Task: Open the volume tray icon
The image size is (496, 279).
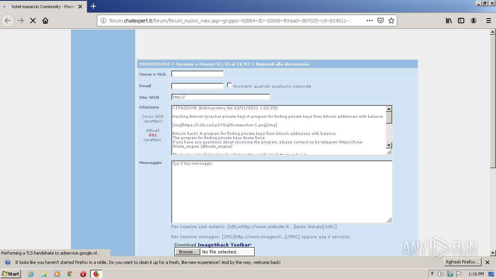Action: tap(441, 274)
